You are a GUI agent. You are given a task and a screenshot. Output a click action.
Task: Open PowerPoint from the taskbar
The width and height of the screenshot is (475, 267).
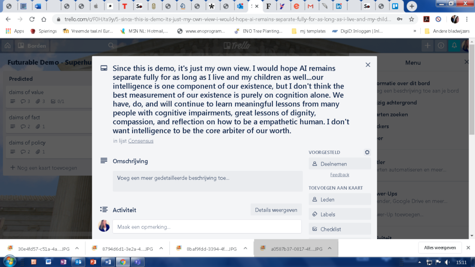[x=93, y=262]
